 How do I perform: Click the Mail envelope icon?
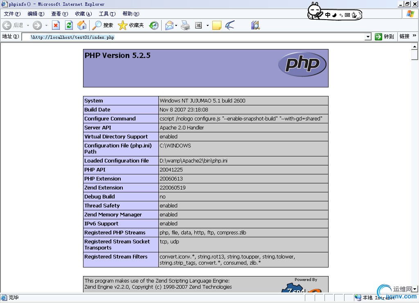[169, 25]
